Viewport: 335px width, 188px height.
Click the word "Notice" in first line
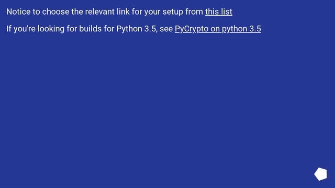[18, 11]
